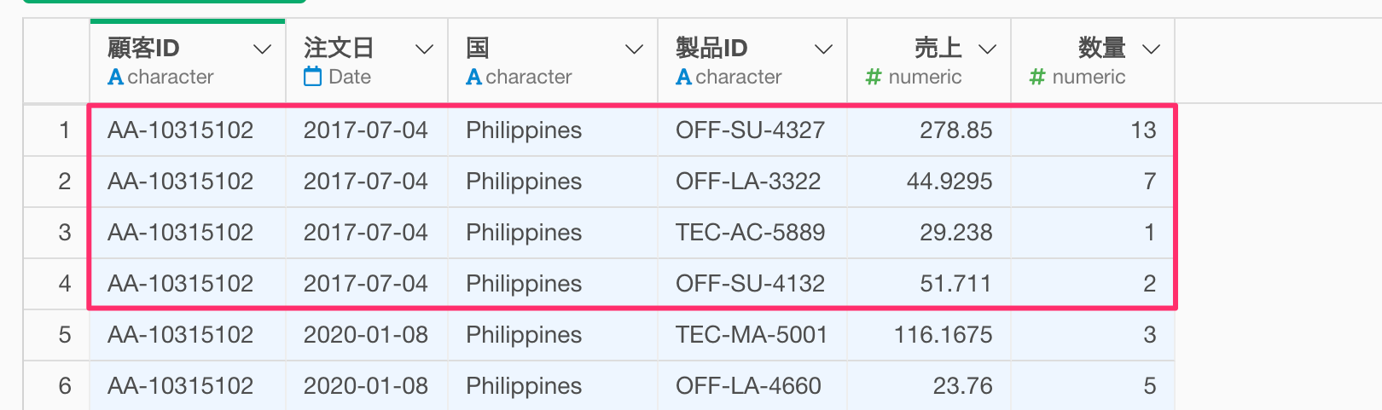
Task: Click the TEC-AC-5889 product ID cell
Action: point(752,233)
